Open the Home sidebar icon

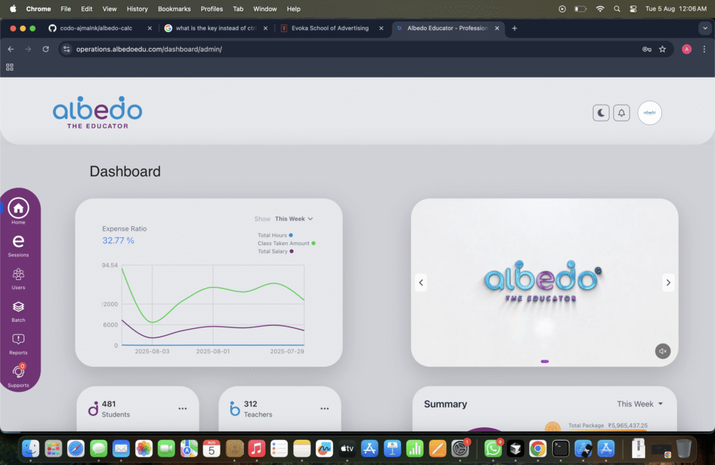[x=18, y=208]
